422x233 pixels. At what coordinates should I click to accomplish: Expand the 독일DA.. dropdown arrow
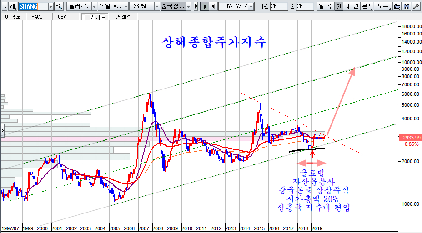click(126, 6)
